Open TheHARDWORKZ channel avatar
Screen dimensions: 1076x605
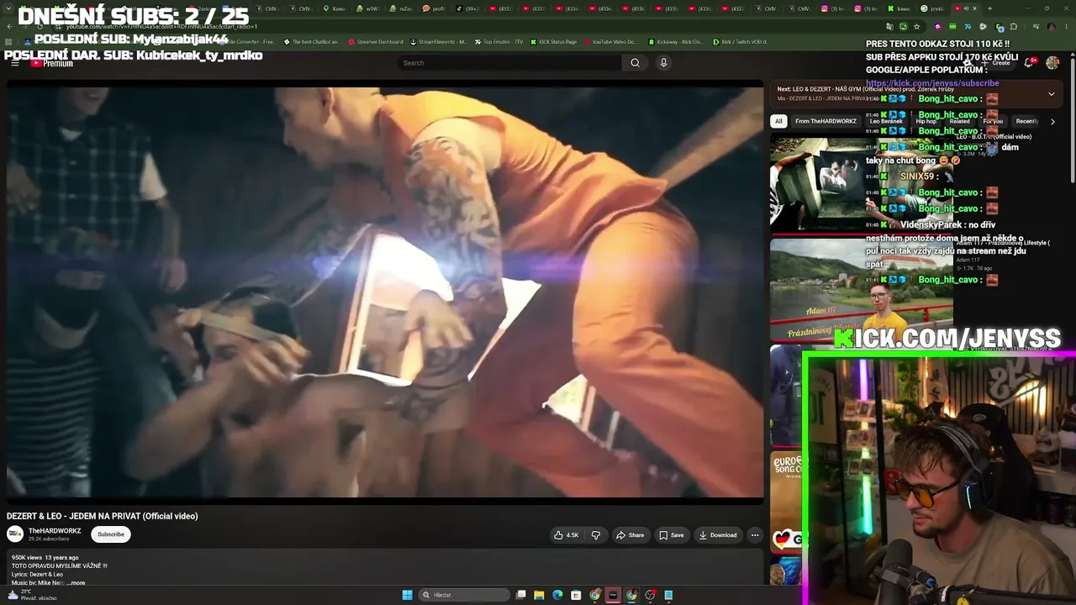15,534
